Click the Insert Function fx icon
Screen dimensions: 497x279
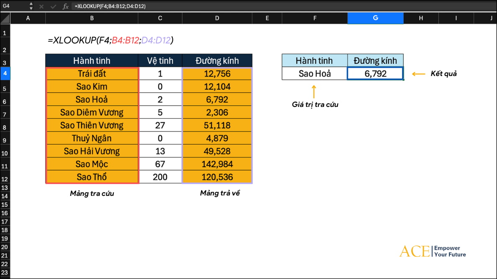66,6
